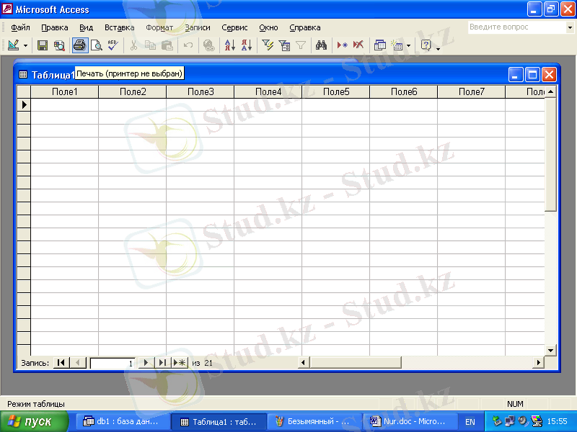
Task: Click the View (design mode) toolbar icon
Action: coord(14,45)
